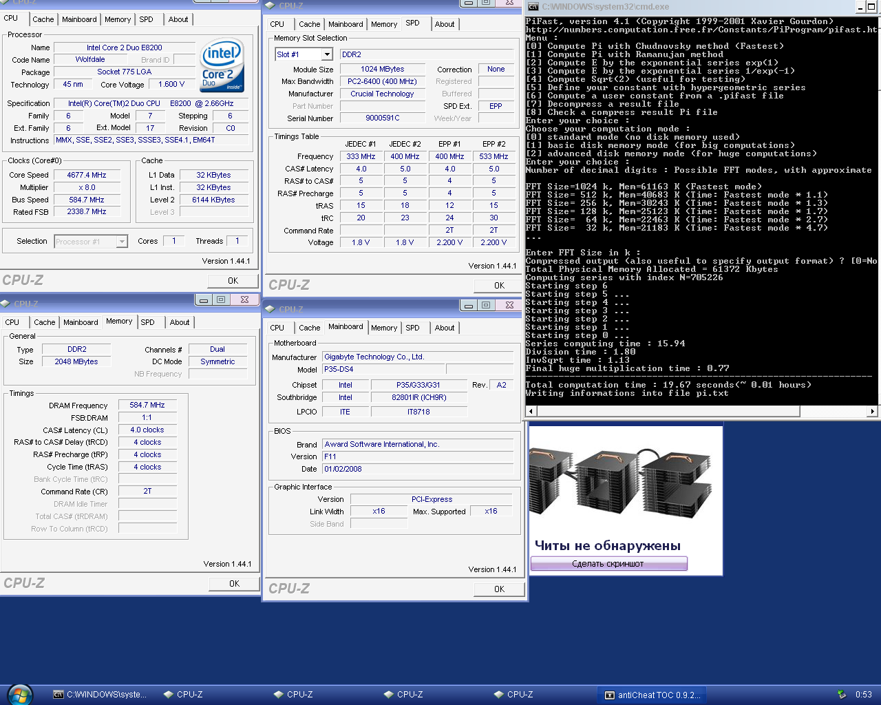
Task: Click the 'Сделать скриншот' button
Action: [x=608, y=564]
